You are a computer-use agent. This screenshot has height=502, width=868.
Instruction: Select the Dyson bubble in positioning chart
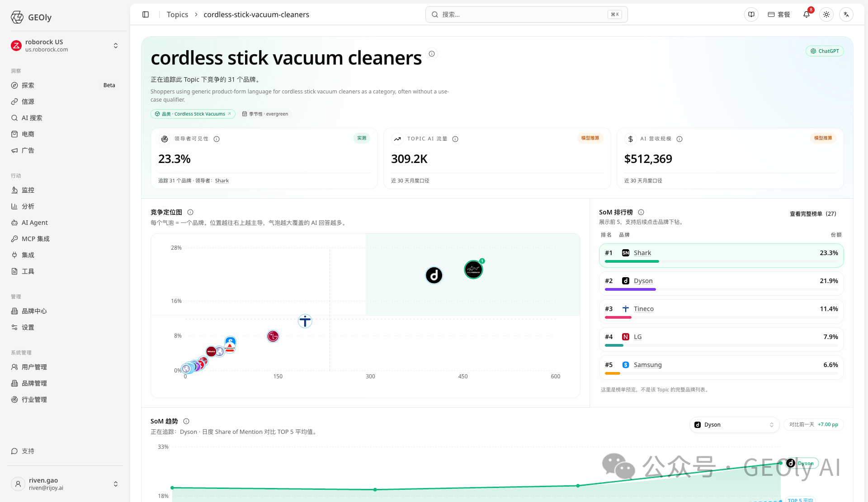point(434,275)
